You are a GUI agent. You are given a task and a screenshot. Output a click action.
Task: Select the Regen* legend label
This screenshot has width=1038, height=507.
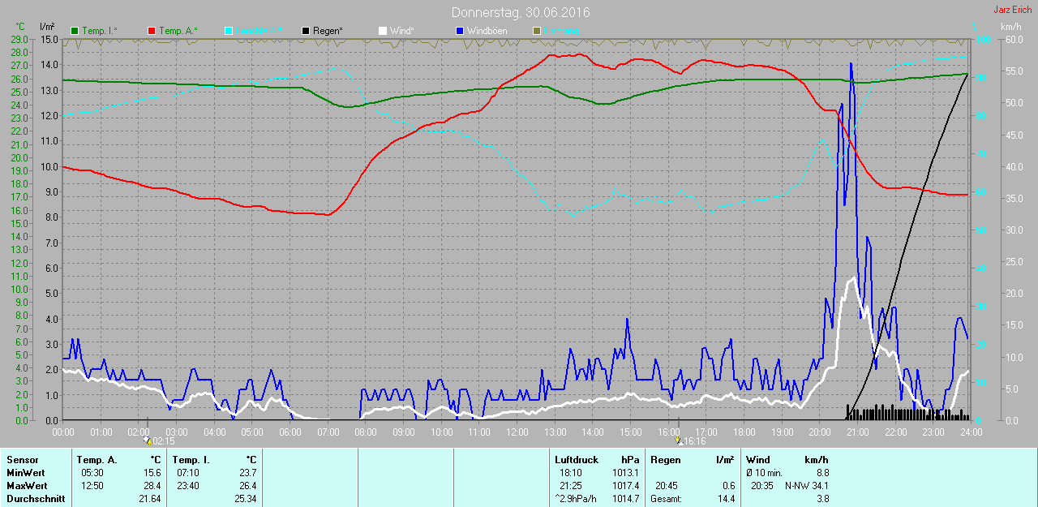(328, 31)
